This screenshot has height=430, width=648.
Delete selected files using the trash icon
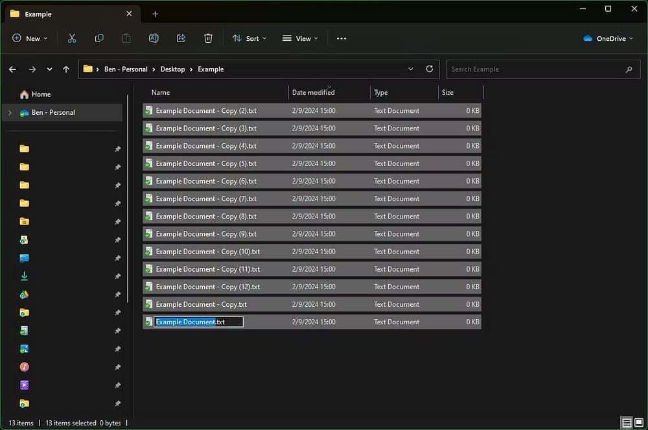pyautogui.click(x=208, y=38)
